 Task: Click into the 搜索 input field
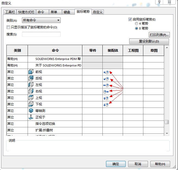coord(41,34)
